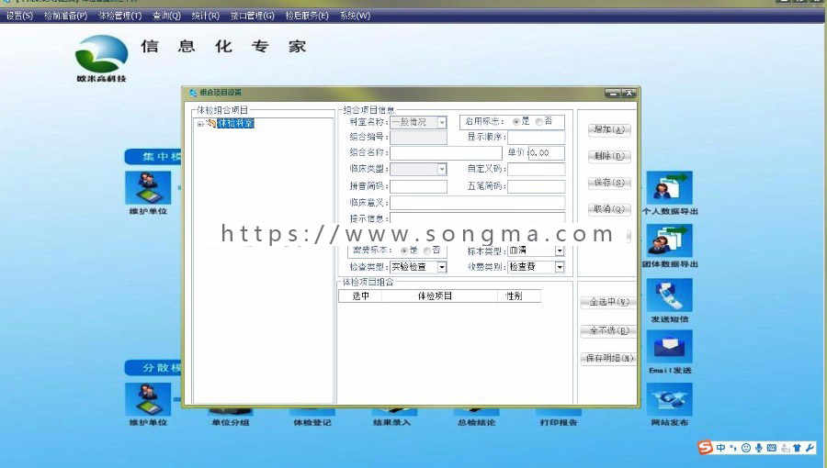Screen dimensions: 827x468
Task: Click the 结果录入 label in main window
Action: [391, 423]
